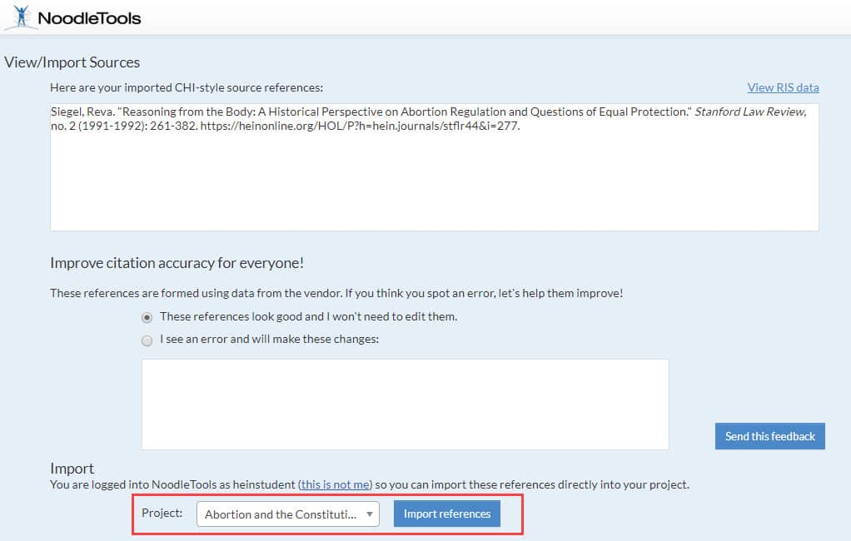The image size is (851, 541).
Task: Click the Send this feedback button
Action: [769, 436]
